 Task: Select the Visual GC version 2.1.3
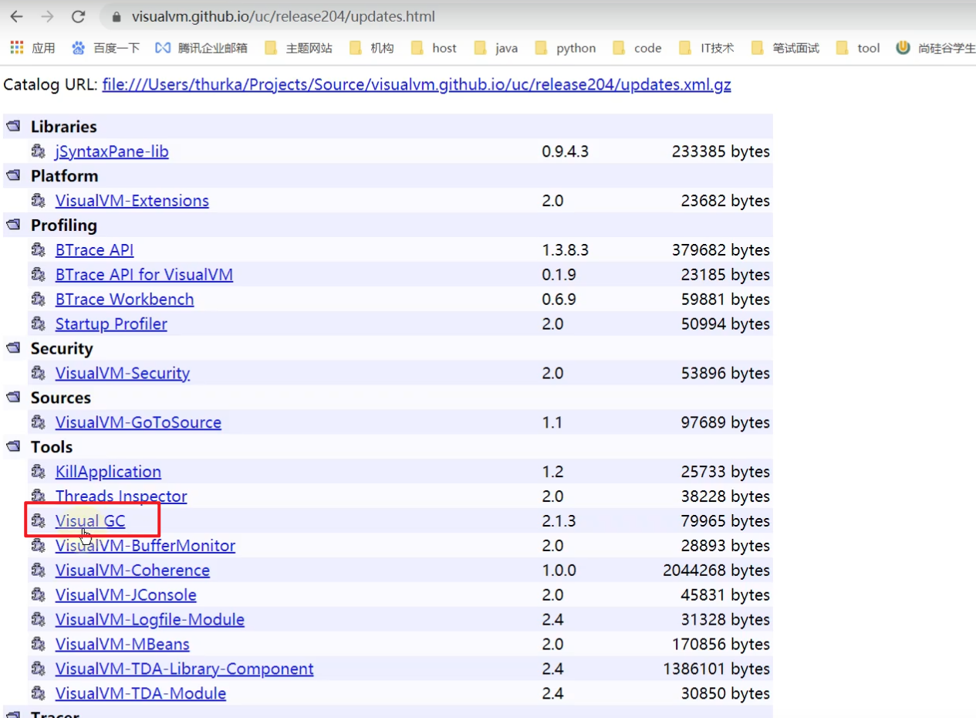559,521
